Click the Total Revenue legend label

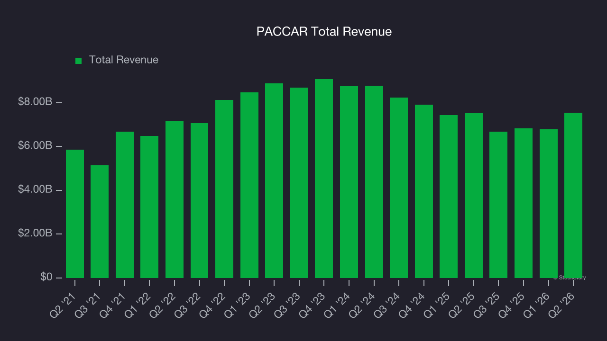[124, 60]
